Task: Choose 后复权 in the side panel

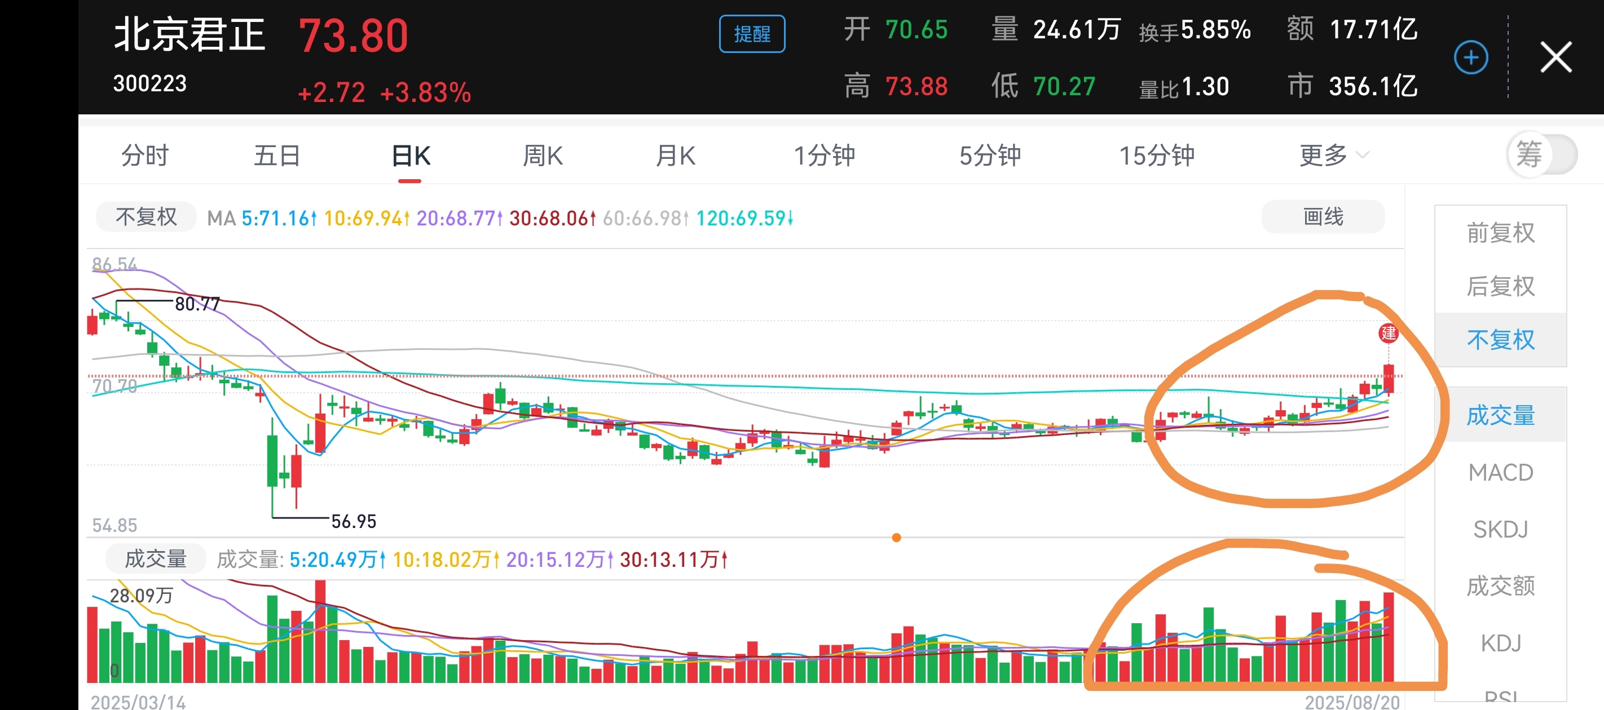Action: pyautogui.click(x=1501, y=286)
